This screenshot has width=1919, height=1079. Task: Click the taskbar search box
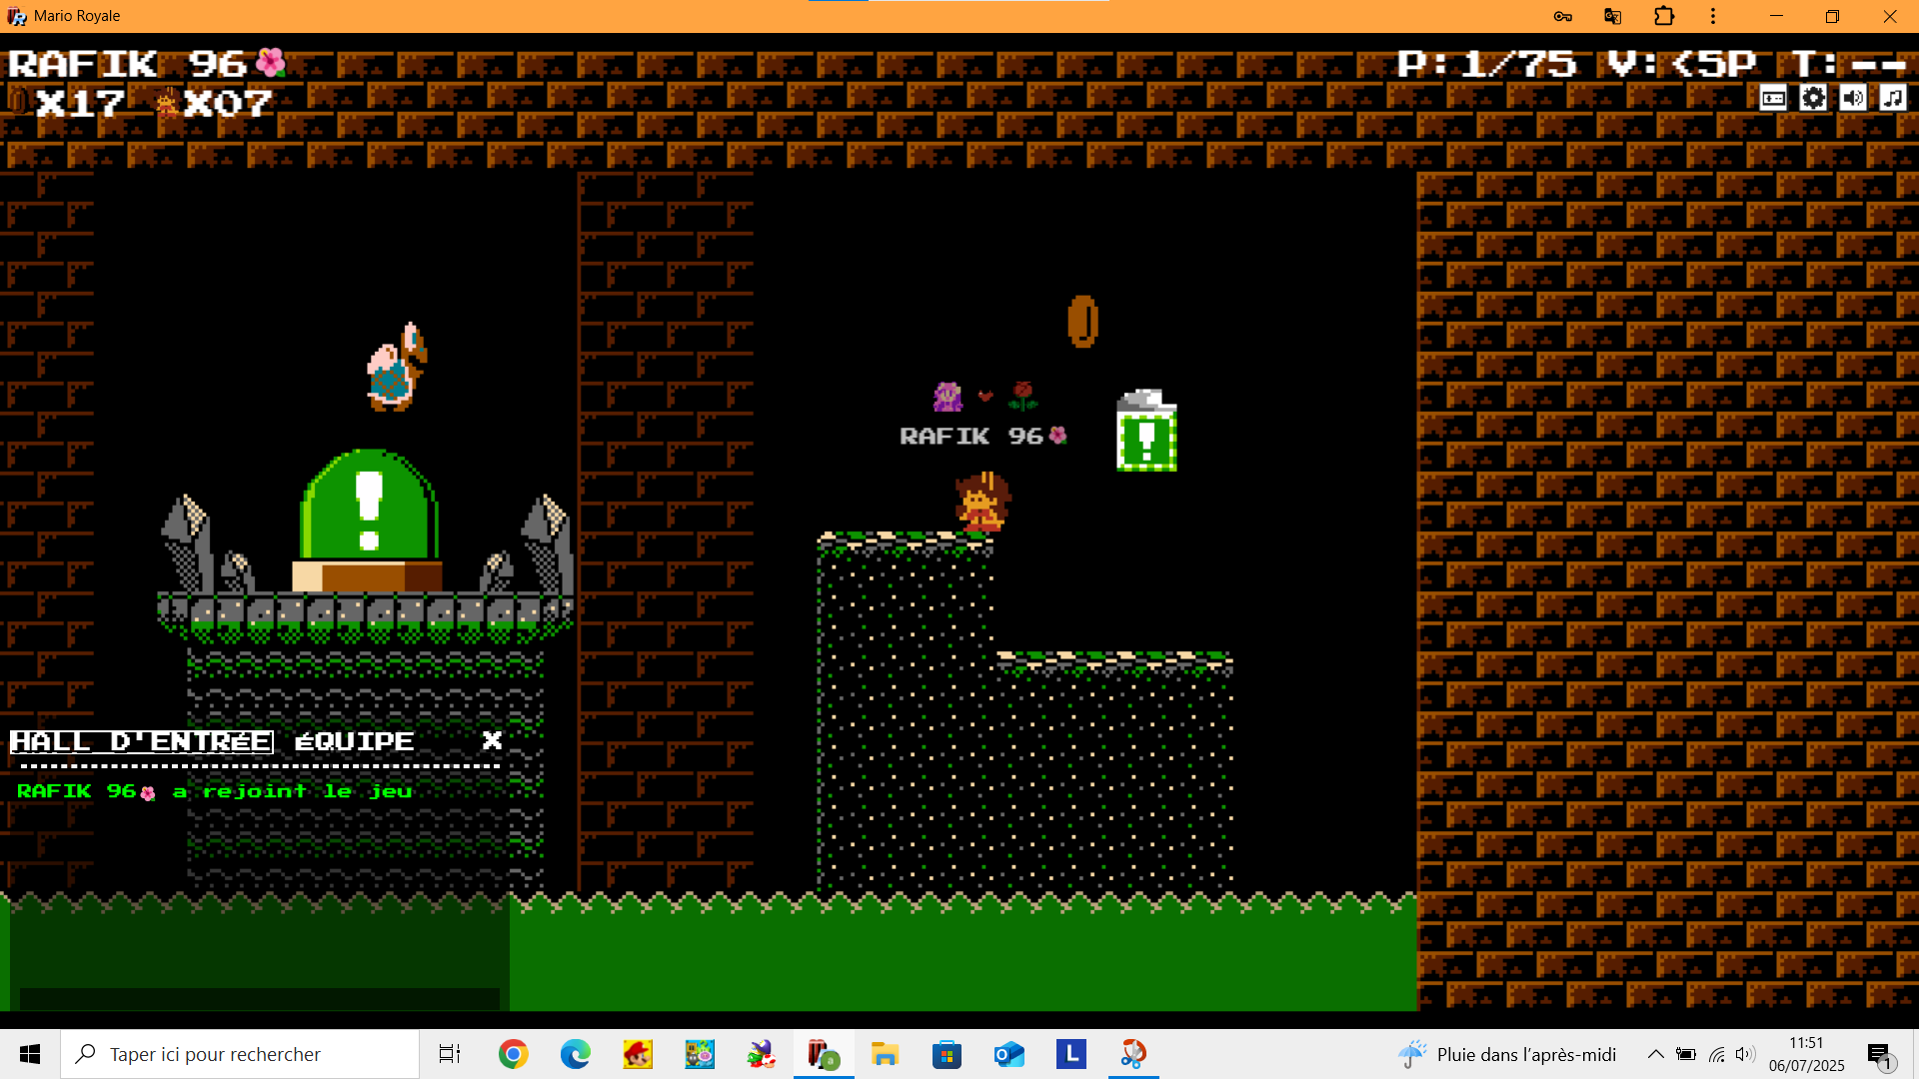coord(240,1054)
